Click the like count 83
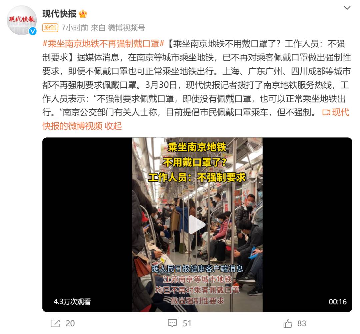The height and width of the screenshot is (334, 360). tap(302, 323)
